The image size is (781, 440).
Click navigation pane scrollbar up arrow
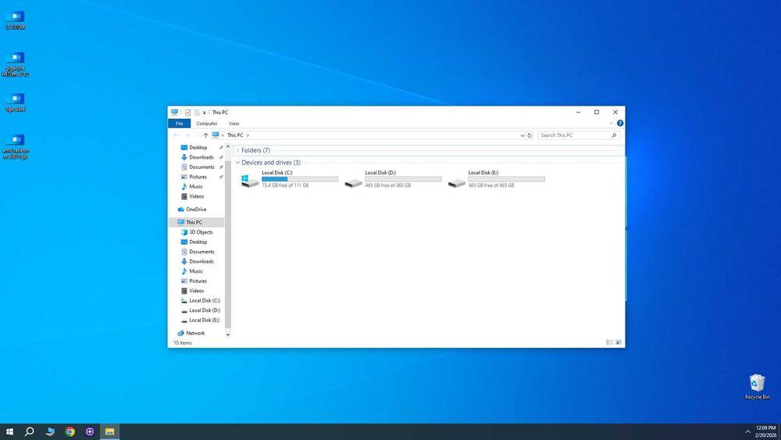coord(227,147)
